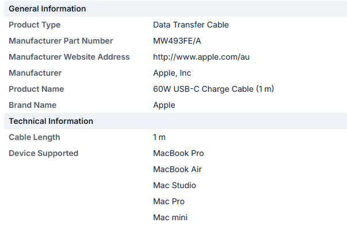Click the Manufacturer Part Number label
This screenshot has width=347, height=230.
60,41
